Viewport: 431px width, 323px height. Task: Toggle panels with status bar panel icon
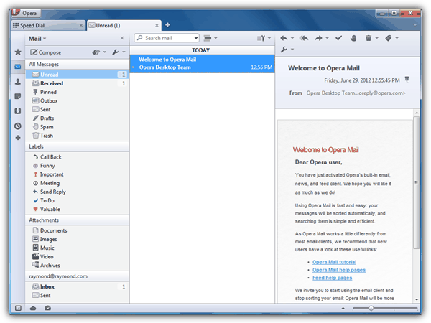click(x=18, y=308)
